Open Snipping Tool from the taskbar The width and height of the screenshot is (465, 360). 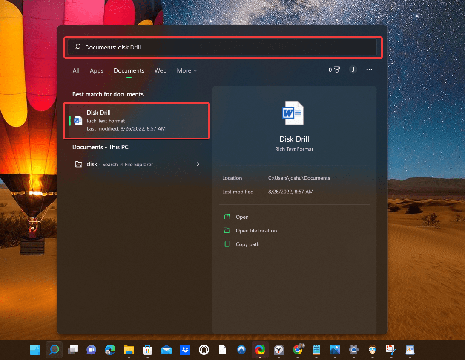(x=391, y=350)
